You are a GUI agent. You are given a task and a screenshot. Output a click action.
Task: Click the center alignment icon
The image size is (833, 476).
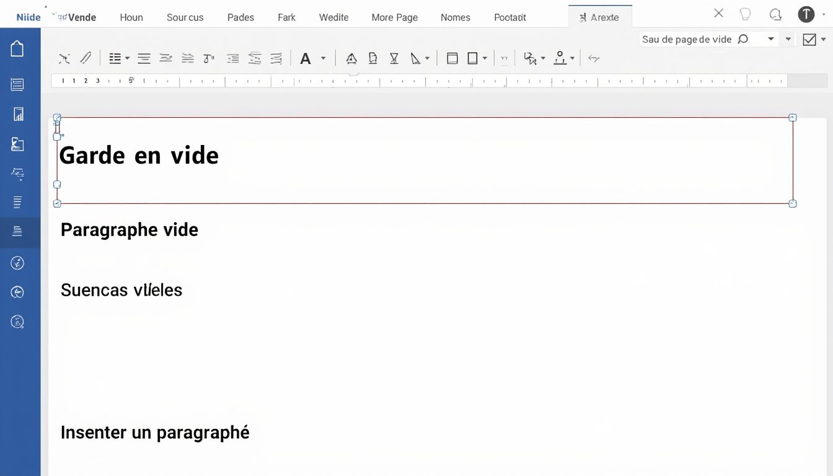(144, 59)
